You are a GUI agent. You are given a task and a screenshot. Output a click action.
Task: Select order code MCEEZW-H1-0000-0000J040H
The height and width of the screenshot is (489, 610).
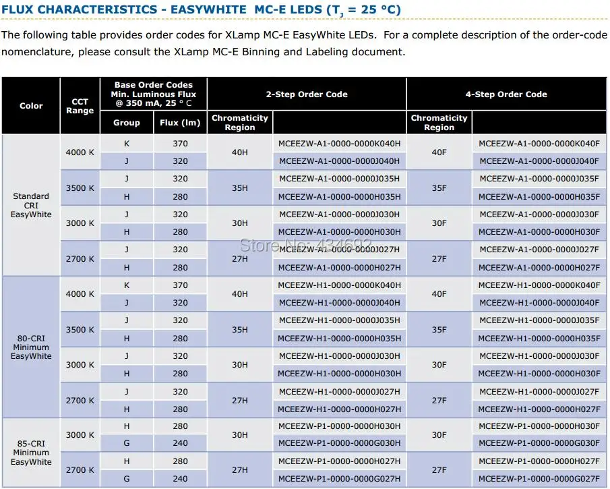tap(339, 303)
